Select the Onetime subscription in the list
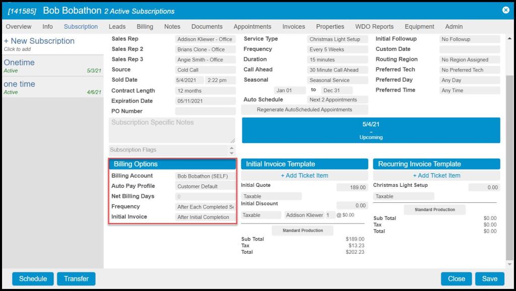This screenshot has width=516, height=291. coord(19,63)
